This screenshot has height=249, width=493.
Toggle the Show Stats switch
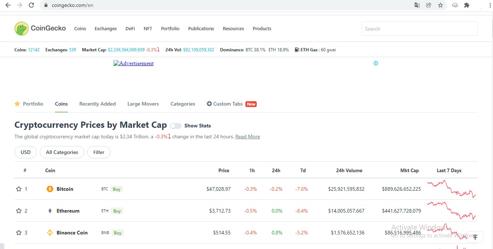[x=176, y=126]
